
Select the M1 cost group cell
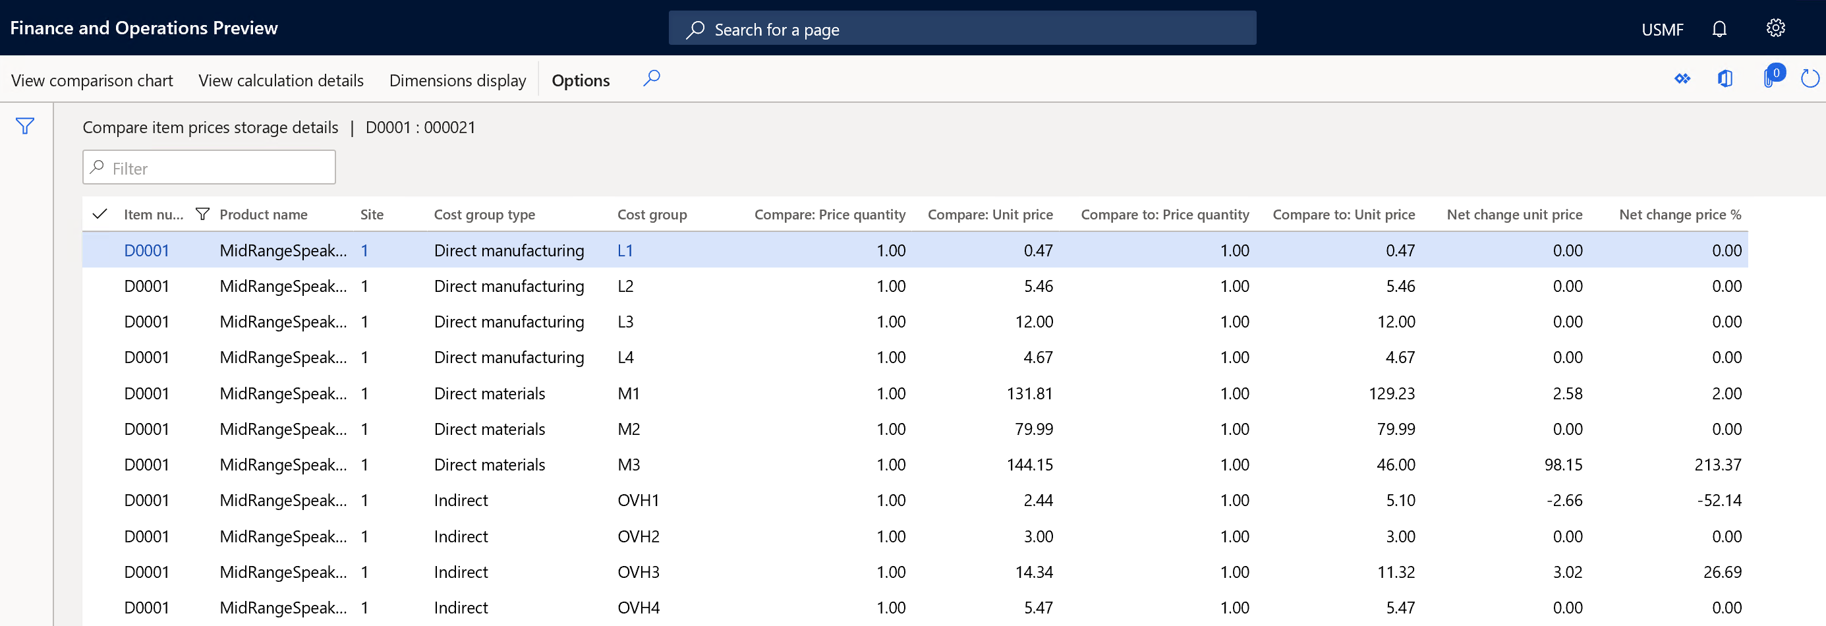click(x=628, y=393)
